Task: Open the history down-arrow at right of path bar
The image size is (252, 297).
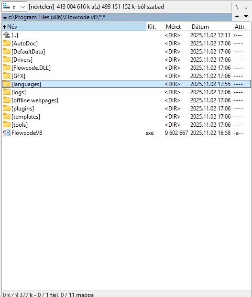Action: tap(246, 17)
